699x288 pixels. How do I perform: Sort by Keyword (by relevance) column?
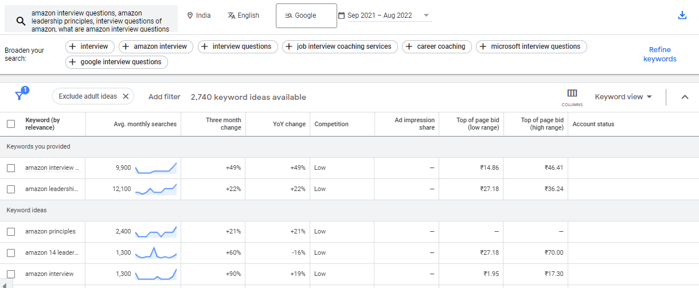pos(43,124)
